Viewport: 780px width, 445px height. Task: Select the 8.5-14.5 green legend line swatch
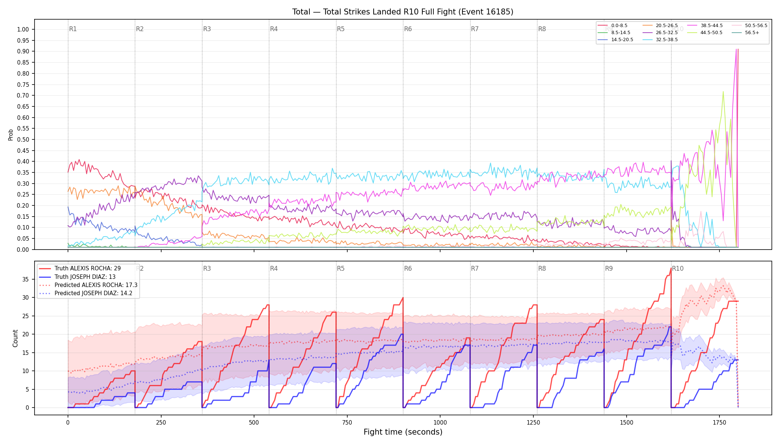coord(602,33)
